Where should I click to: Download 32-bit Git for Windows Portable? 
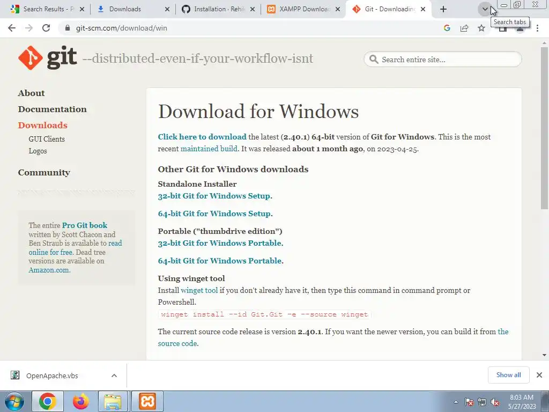click(219, 243)
